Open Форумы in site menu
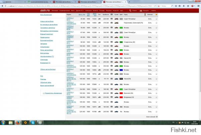This screenshot has width=201, height=135. (x=109, y=11)
